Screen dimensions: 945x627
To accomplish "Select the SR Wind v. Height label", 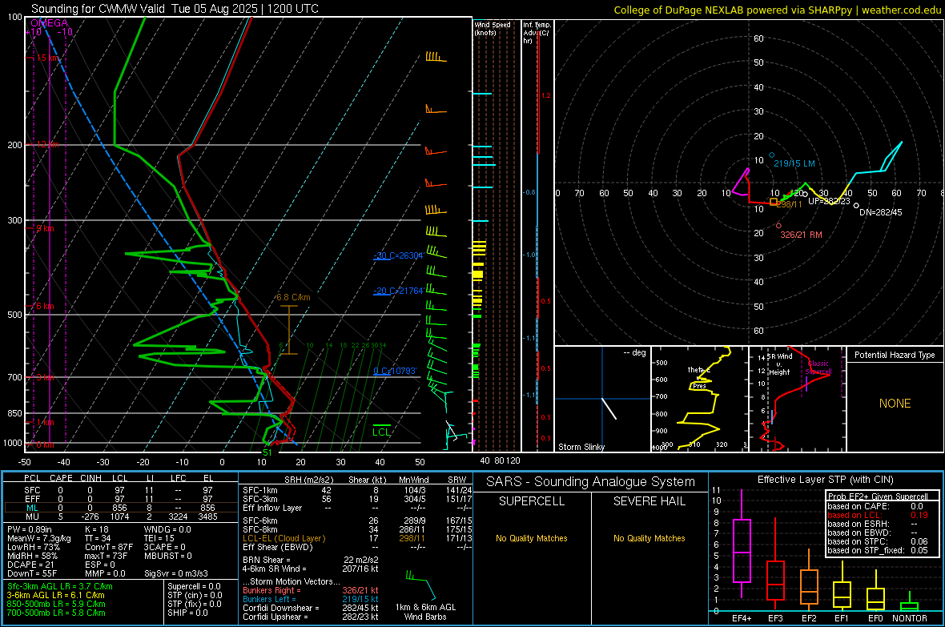I will [x=779, y=364].
